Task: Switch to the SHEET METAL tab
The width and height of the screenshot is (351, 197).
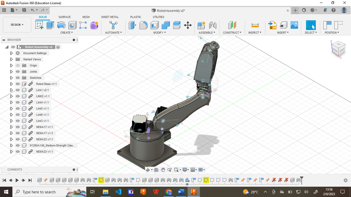Action: click(110, 17)
